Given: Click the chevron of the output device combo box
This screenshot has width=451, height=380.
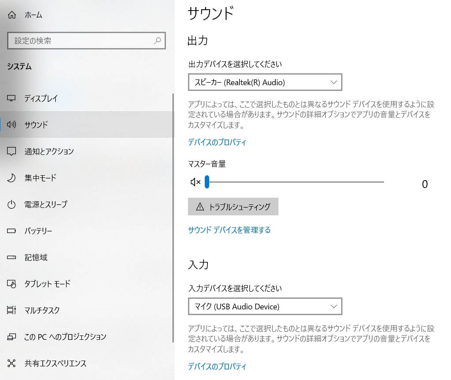Looking at the screenshot, I should point(334,82).
